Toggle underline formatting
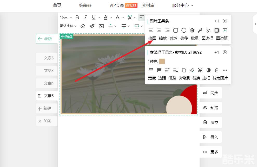The height and width of the screenshot is (167, 257). click(x=94, y=17)
